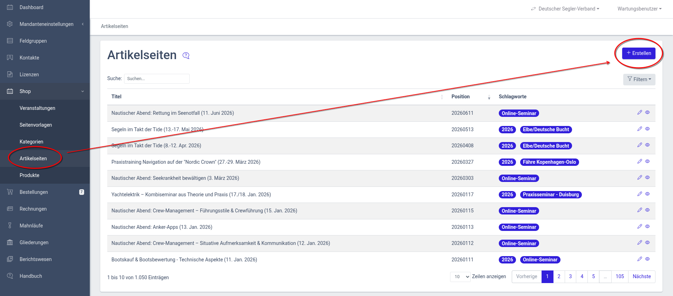The width and height of the screenshot is (673, 296).
Task: Expand the Wartungsbenutzer user menu
Action: (639, 9)
